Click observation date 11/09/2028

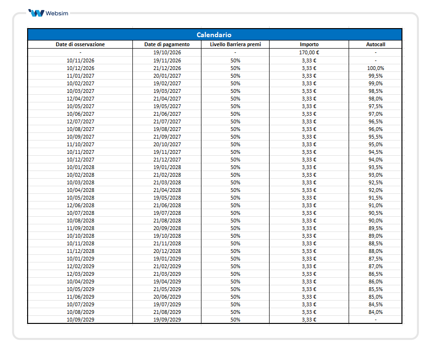click(80, 228)
